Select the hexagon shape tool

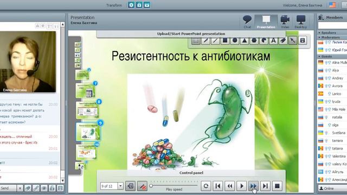pos(254,41)
